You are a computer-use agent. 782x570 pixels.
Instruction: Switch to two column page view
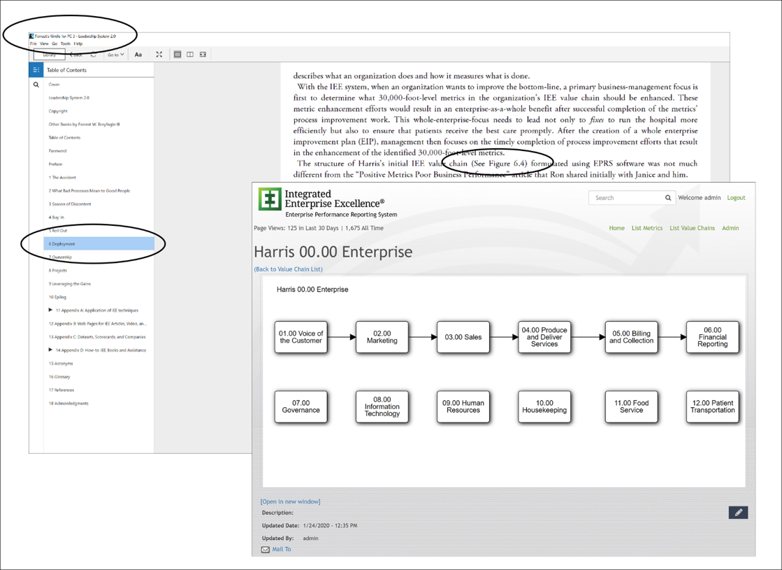click(x=190, y=55)
